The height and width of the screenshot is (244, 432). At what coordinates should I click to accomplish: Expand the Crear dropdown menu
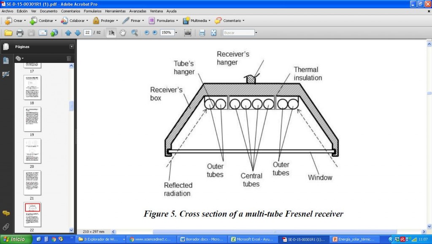coord(25,20)
